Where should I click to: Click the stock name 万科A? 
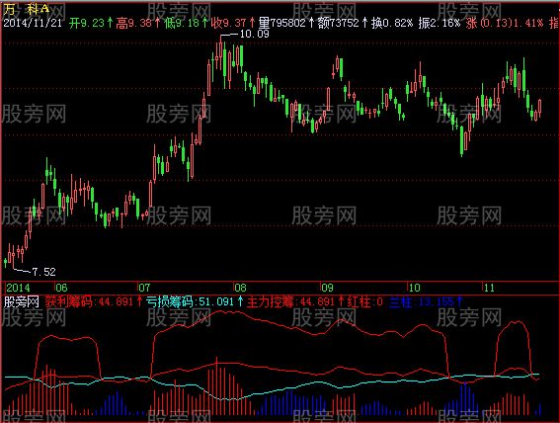pyautogui.click(x=27, y=9)
